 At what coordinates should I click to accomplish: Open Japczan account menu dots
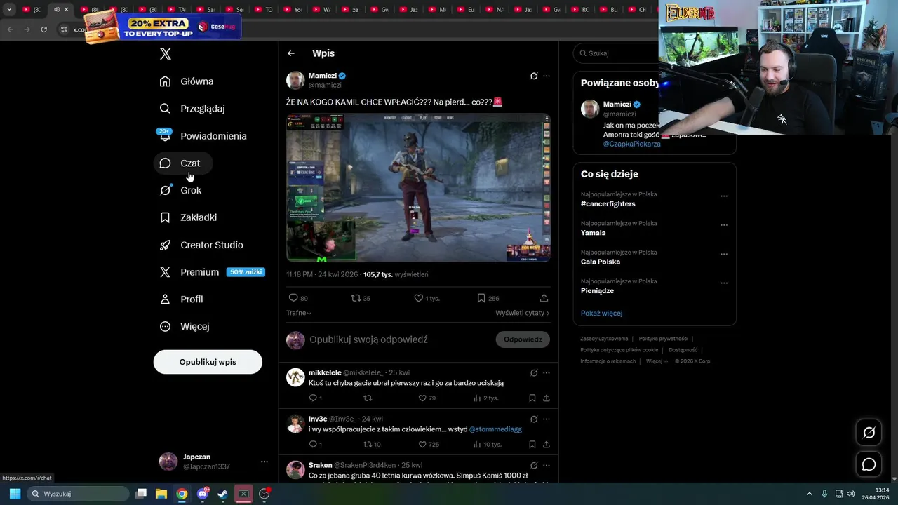[x=264, y=462]
